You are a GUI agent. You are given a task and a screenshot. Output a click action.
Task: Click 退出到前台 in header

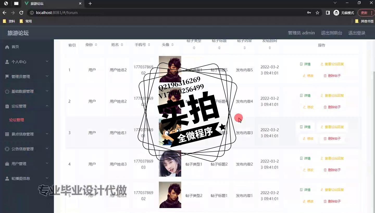tap(332, 33)
